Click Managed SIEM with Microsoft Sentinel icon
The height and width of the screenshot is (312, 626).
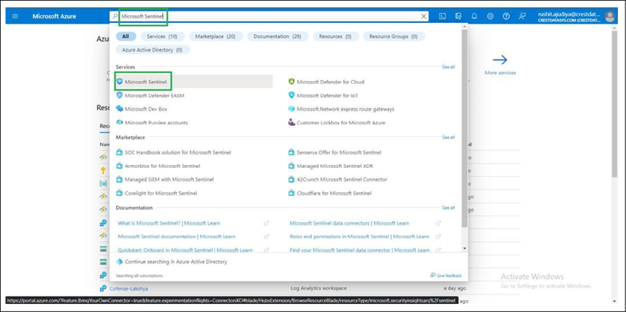click(x=119, y=179)
